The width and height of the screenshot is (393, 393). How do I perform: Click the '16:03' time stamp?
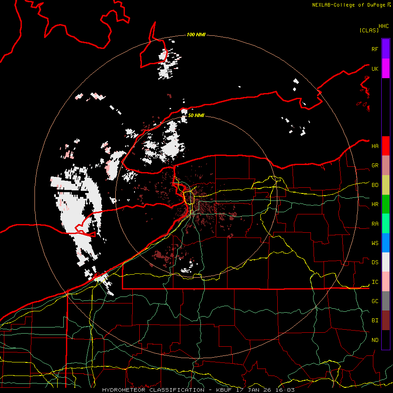(286, 390)
